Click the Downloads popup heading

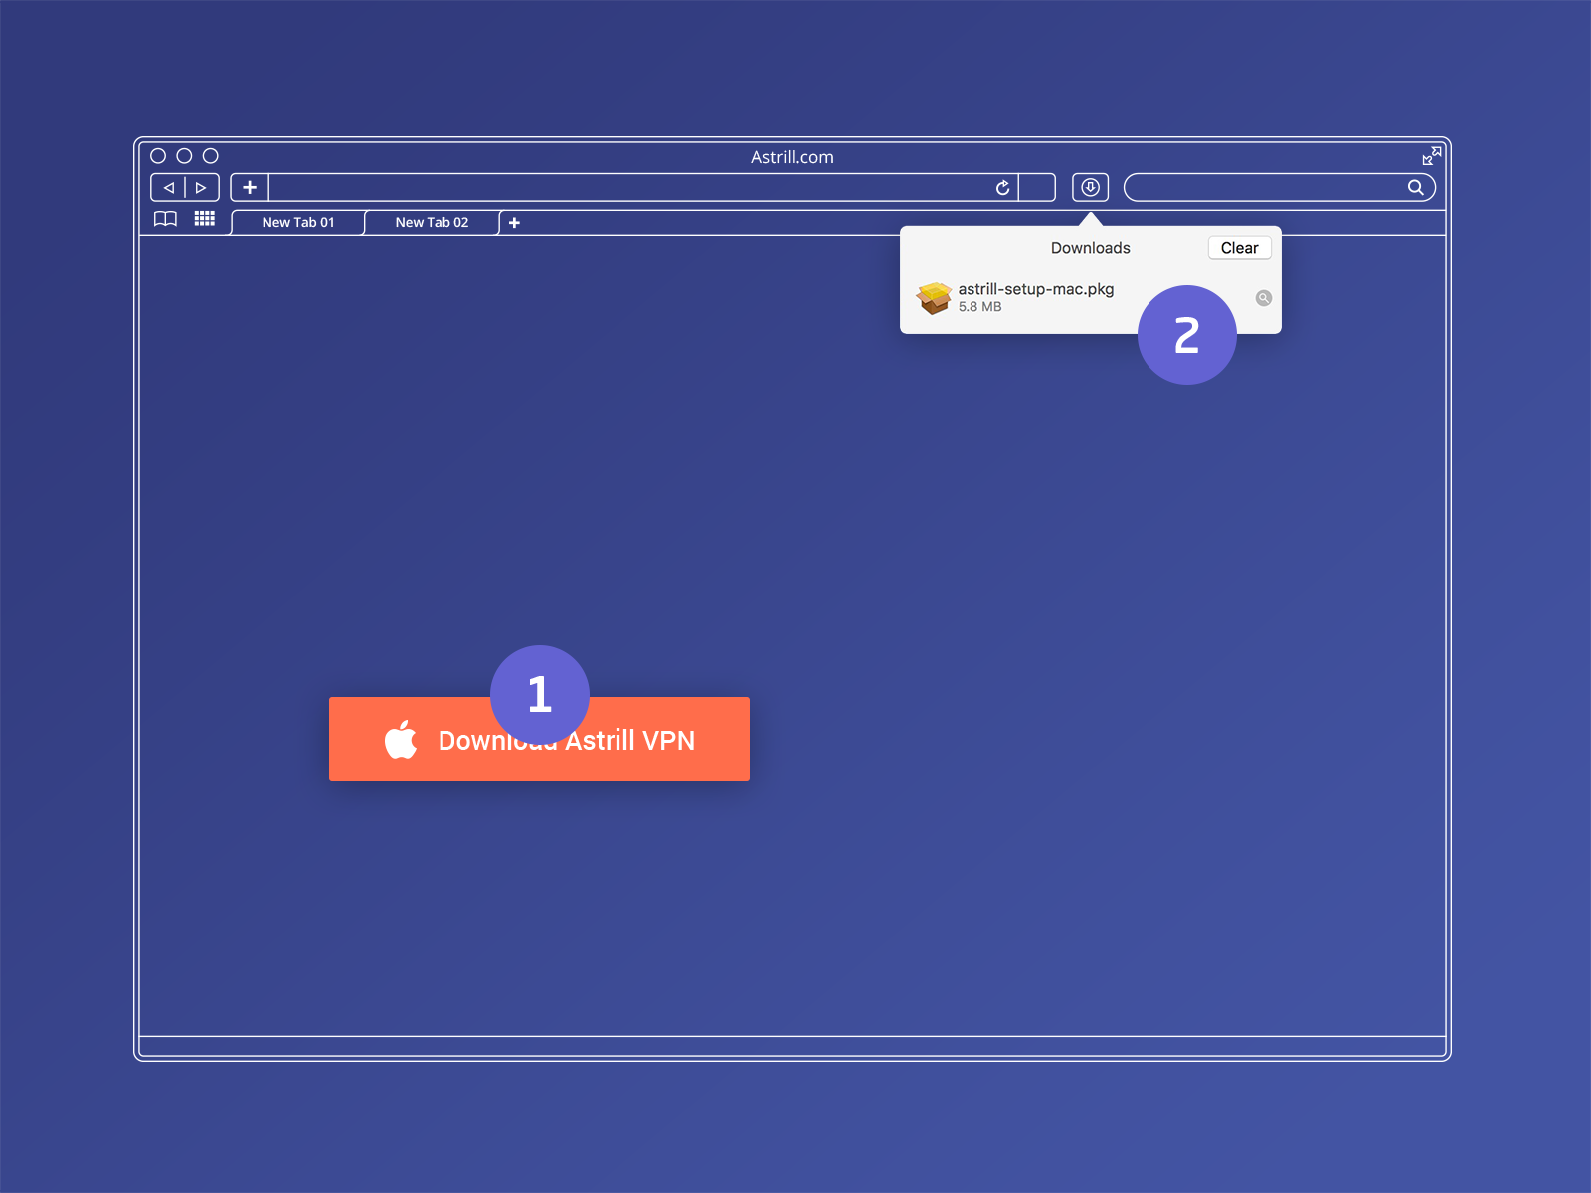(1090, 248)
